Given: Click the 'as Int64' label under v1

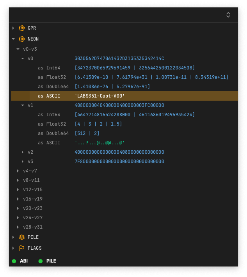Looking at the screenshot, I should [x=49, y=115].
